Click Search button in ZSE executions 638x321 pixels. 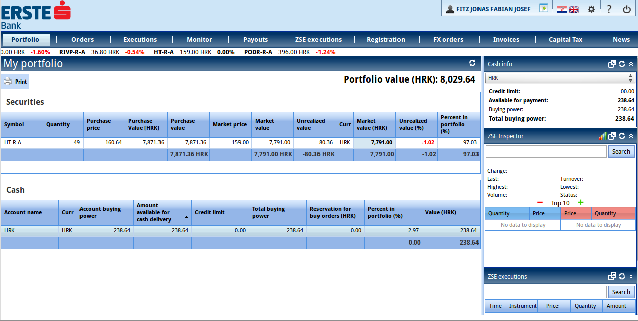(621, 292)
